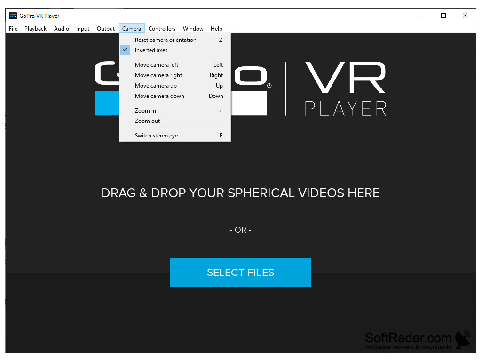This screenshot has height=362, width=482.
Task: Open the Audio menu
Action: click(x=62, y=29)
